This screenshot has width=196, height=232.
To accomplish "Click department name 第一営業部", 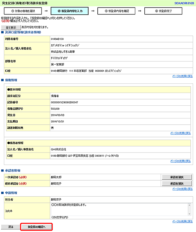I will [x=57, y=64].
